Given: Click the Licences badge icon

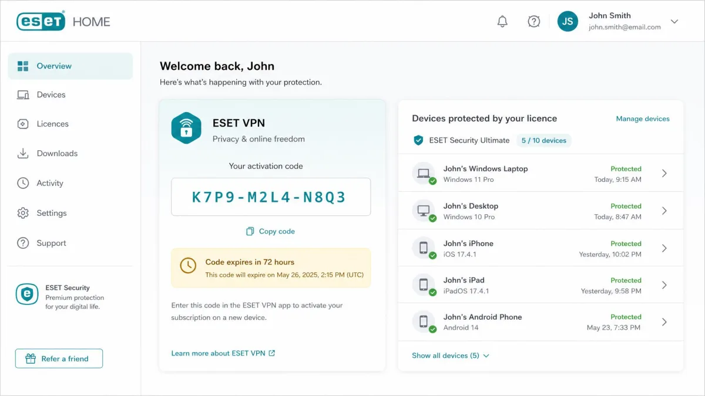Looking at the screenshot, I should pyautogui.click(x=23, y=124).
